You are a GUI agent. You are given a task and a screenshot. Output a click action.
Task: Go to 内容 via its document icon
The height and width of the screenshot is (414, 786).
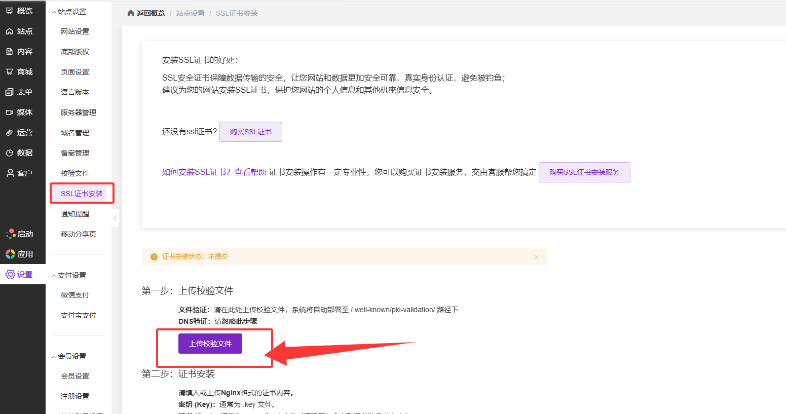click(x=9, y=52)
